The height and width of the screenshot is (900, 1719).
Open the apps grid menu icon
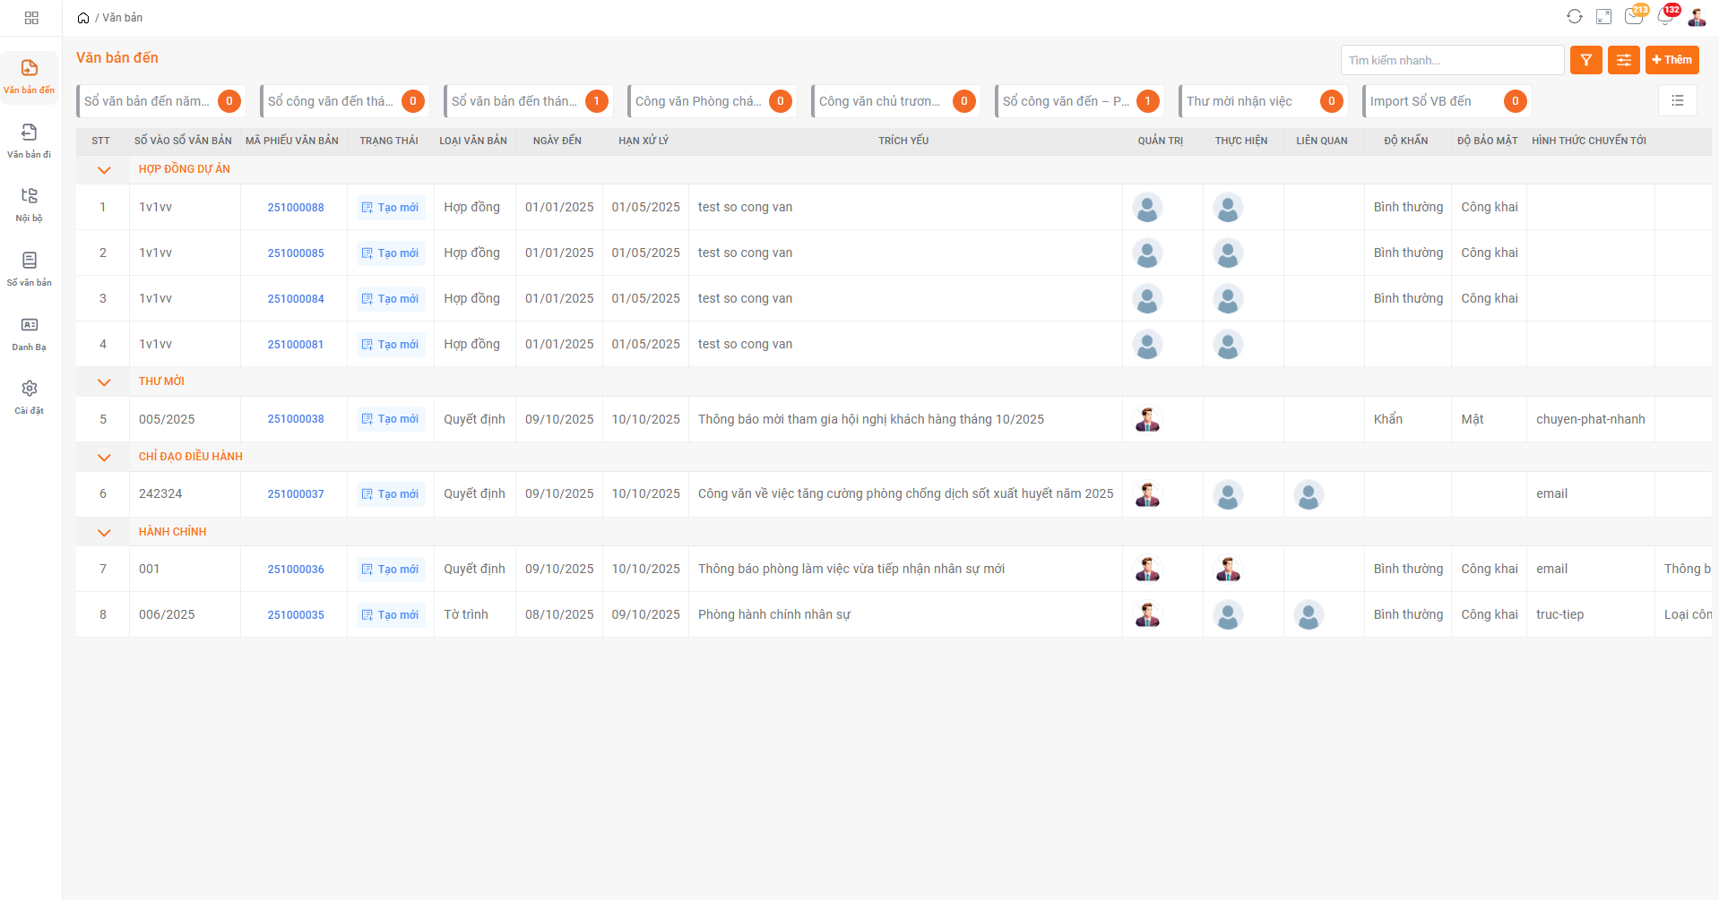(31, 18)
